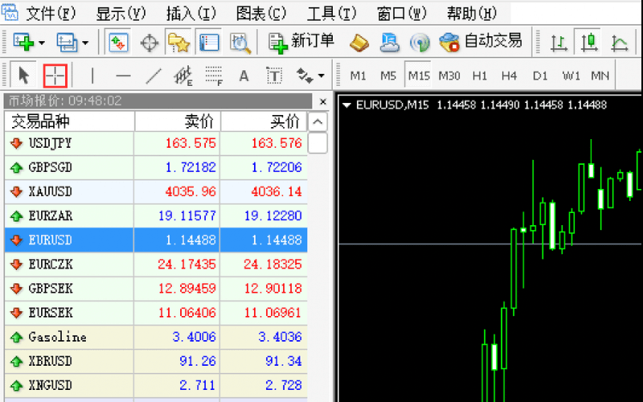Switch to bar chart mode
Image resolution: width=643 pixels, height=402 pixels.
pyautogui.click(x=559, y=43)
